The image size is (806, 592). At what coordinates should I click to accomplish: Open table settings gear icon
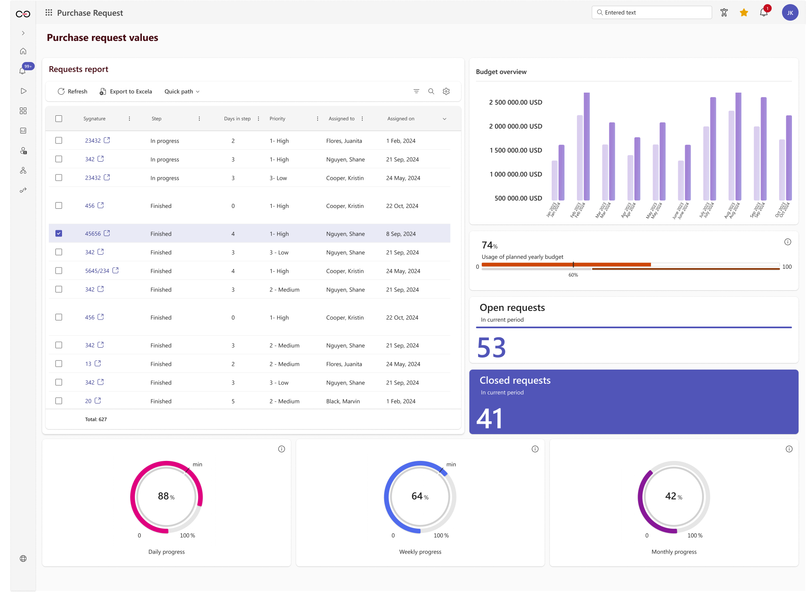(446, 91)
